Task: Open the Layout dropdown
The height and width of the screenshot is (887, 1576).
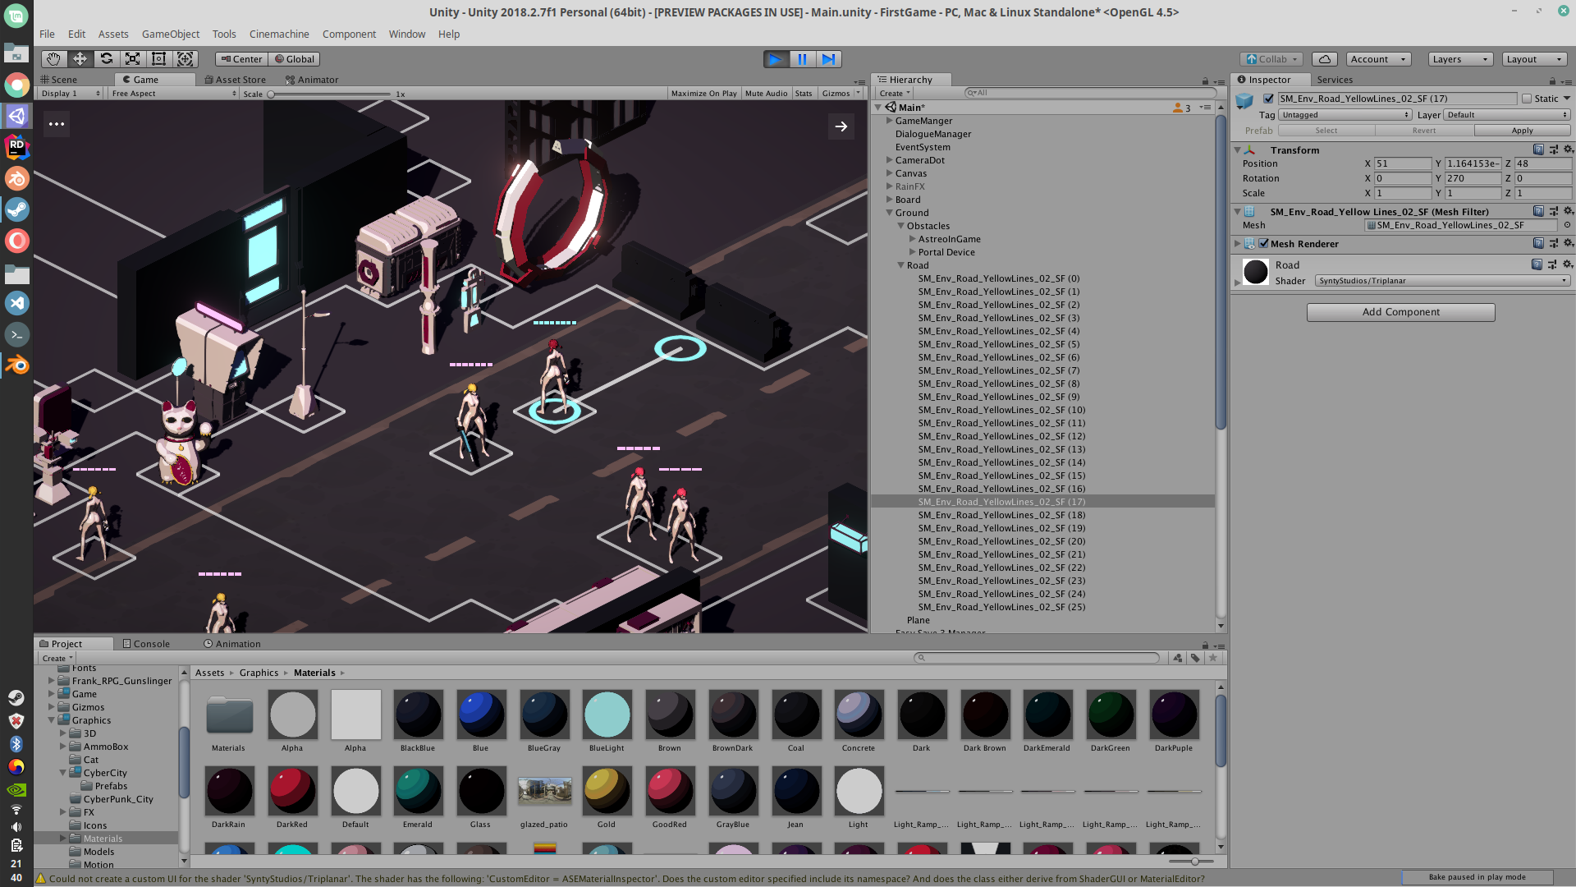Action: point(1534,59)
